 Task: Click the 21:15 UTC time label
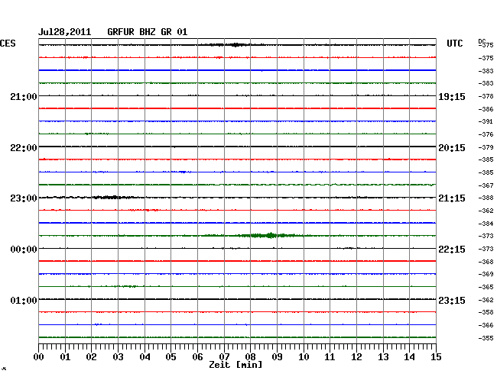pos(452,198)
